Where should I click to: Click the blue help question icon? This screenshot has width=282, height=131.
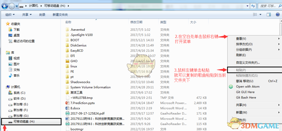point(277,15)
